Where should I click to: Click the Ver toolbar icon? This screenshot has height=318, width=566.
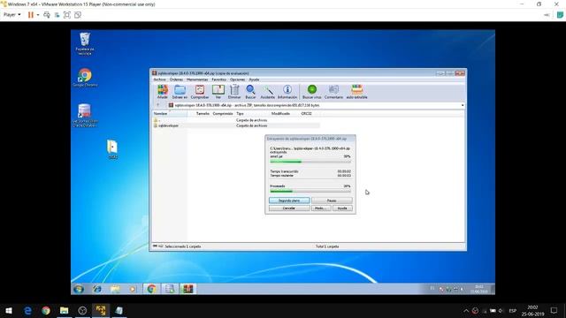[218, 92]
